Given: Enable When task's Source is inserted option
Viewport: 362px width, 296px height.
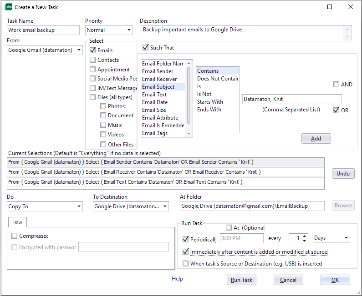Looking at the screenshot, I should click(185, 264).
